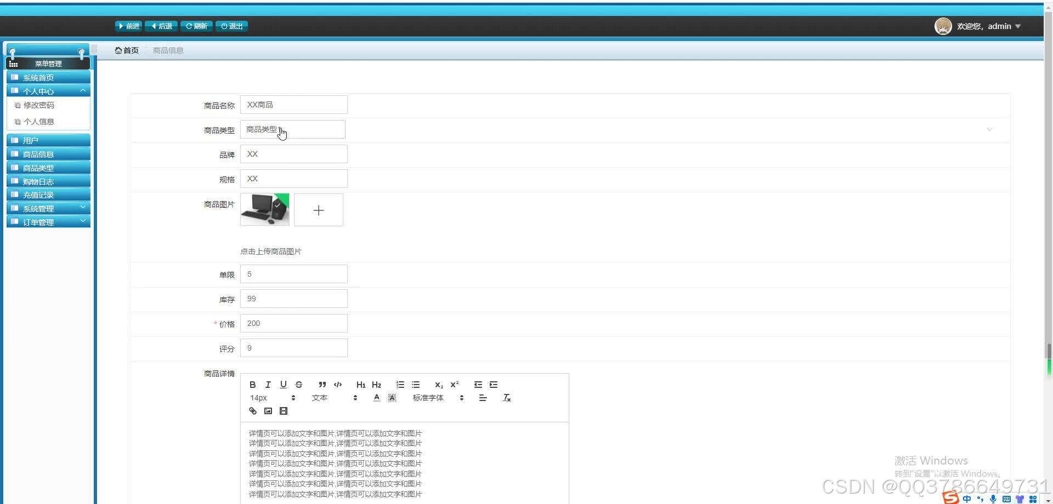Focus the 库存 input field
1053x504 pixels.
(x=293, y=299)
